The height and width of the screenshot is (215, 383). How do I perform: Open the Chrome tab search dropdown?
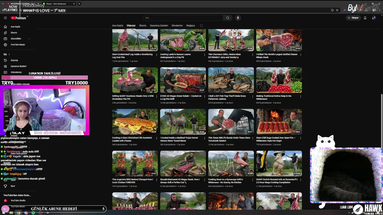3,4
